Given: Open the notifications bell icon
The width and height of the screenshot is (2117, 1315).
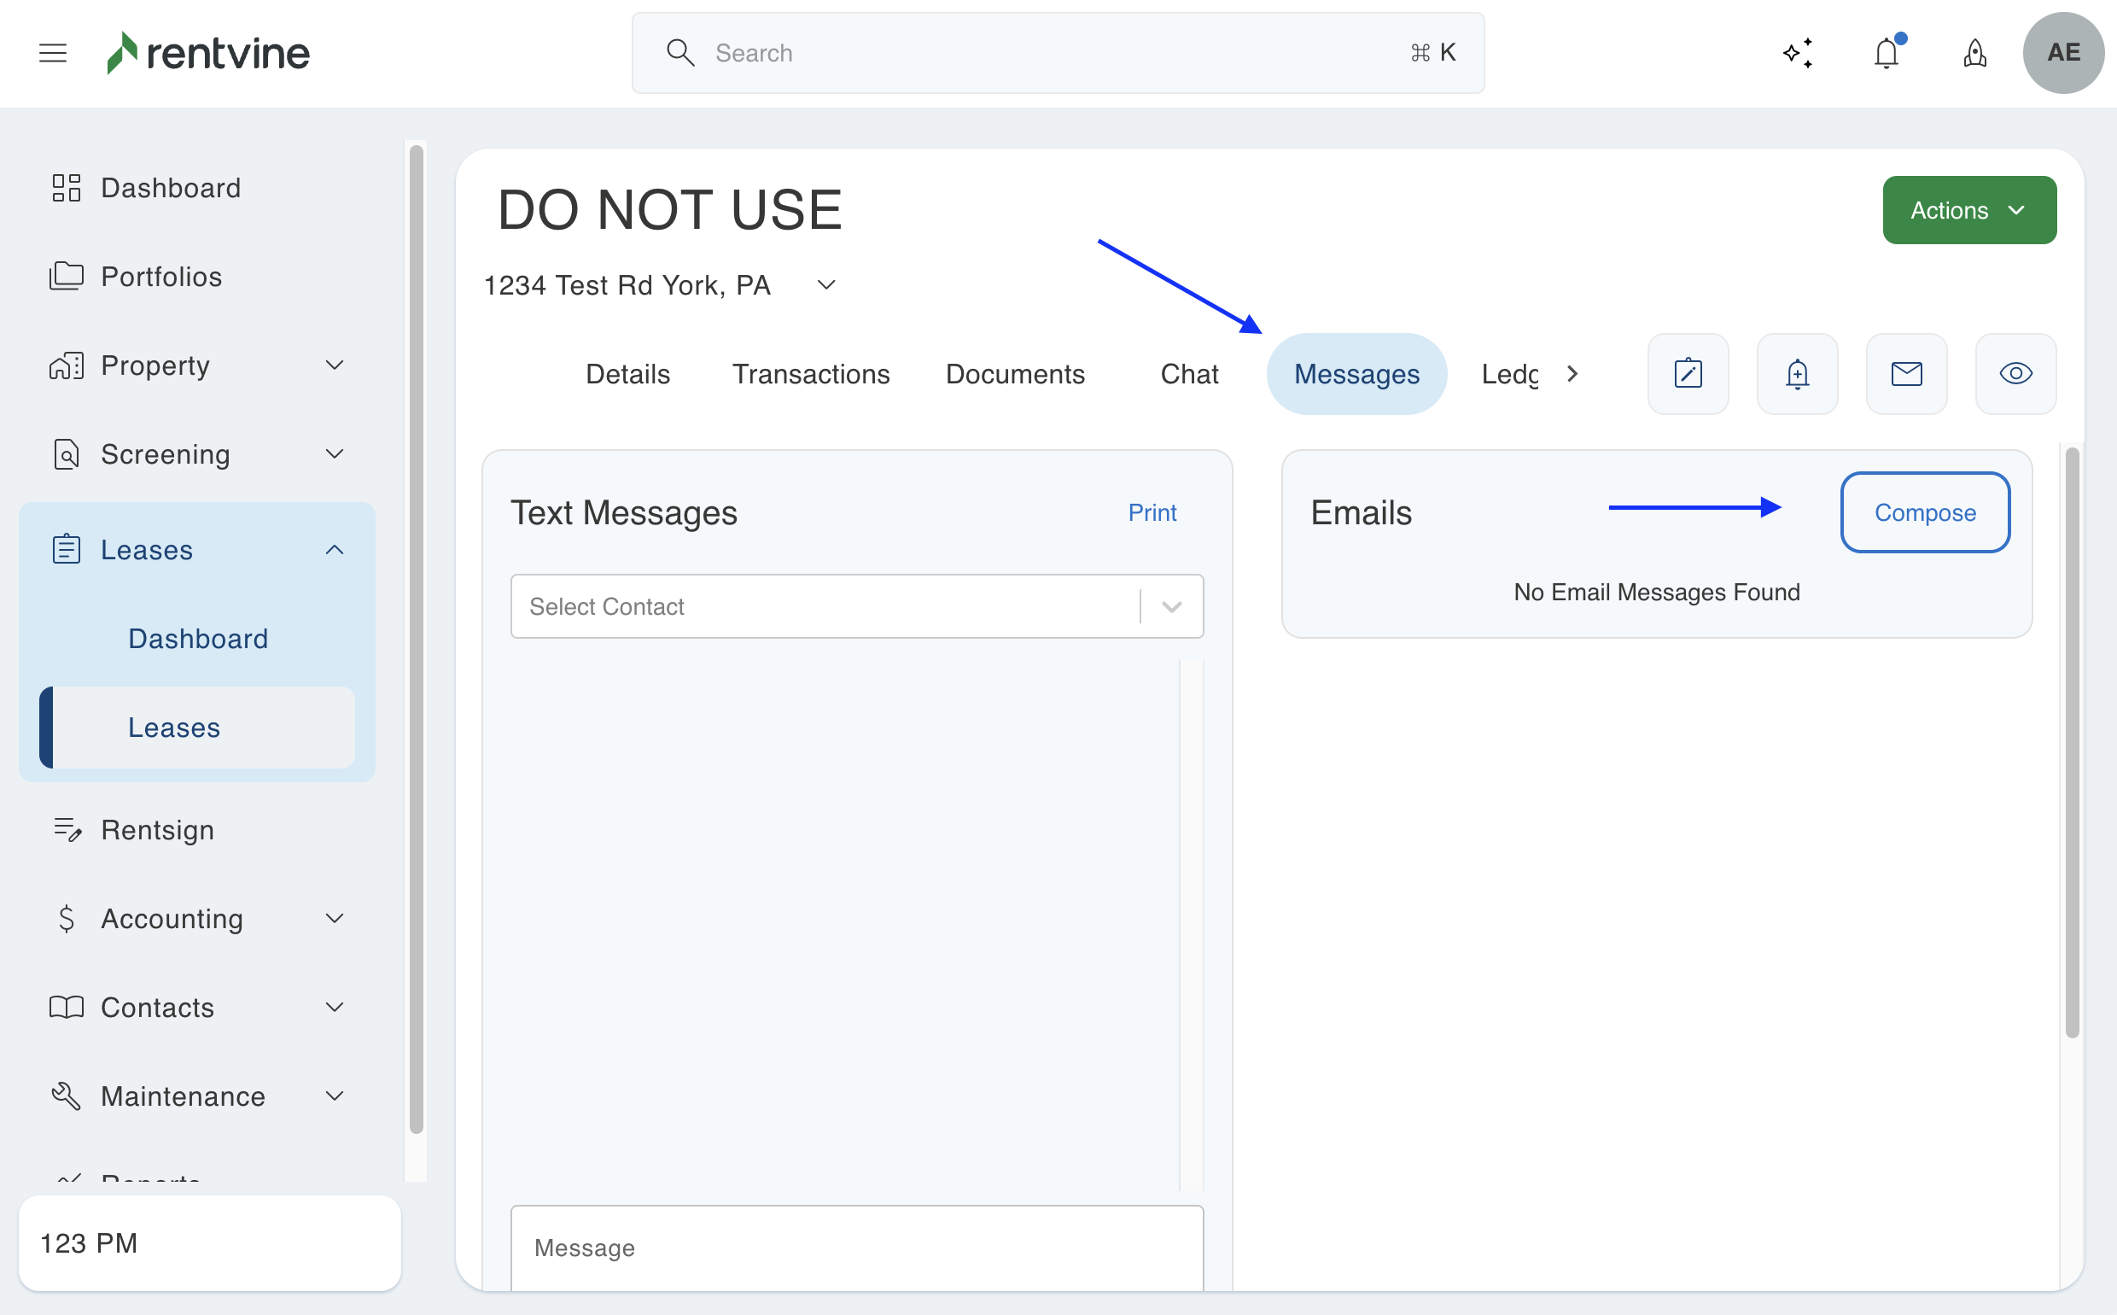Looking at the screenshot, I should (1887, 53).
